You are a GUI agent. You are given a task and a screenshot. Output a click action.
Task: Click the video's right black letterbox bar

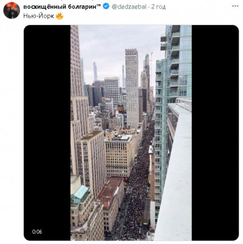point(215,132)
